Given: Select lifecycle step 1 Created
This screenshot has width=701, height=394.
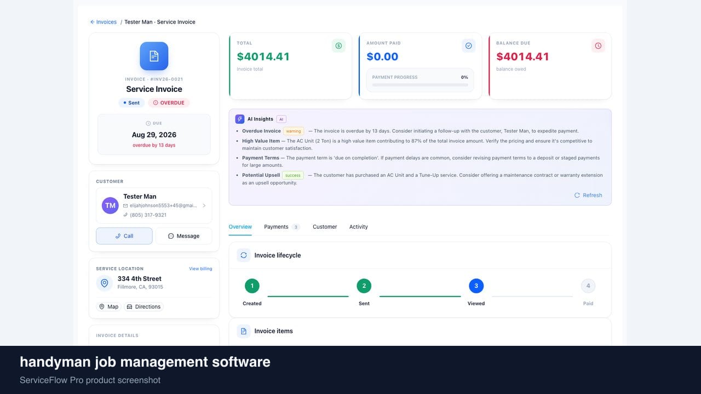Looking at the screenshot, I should pos(252,286).
